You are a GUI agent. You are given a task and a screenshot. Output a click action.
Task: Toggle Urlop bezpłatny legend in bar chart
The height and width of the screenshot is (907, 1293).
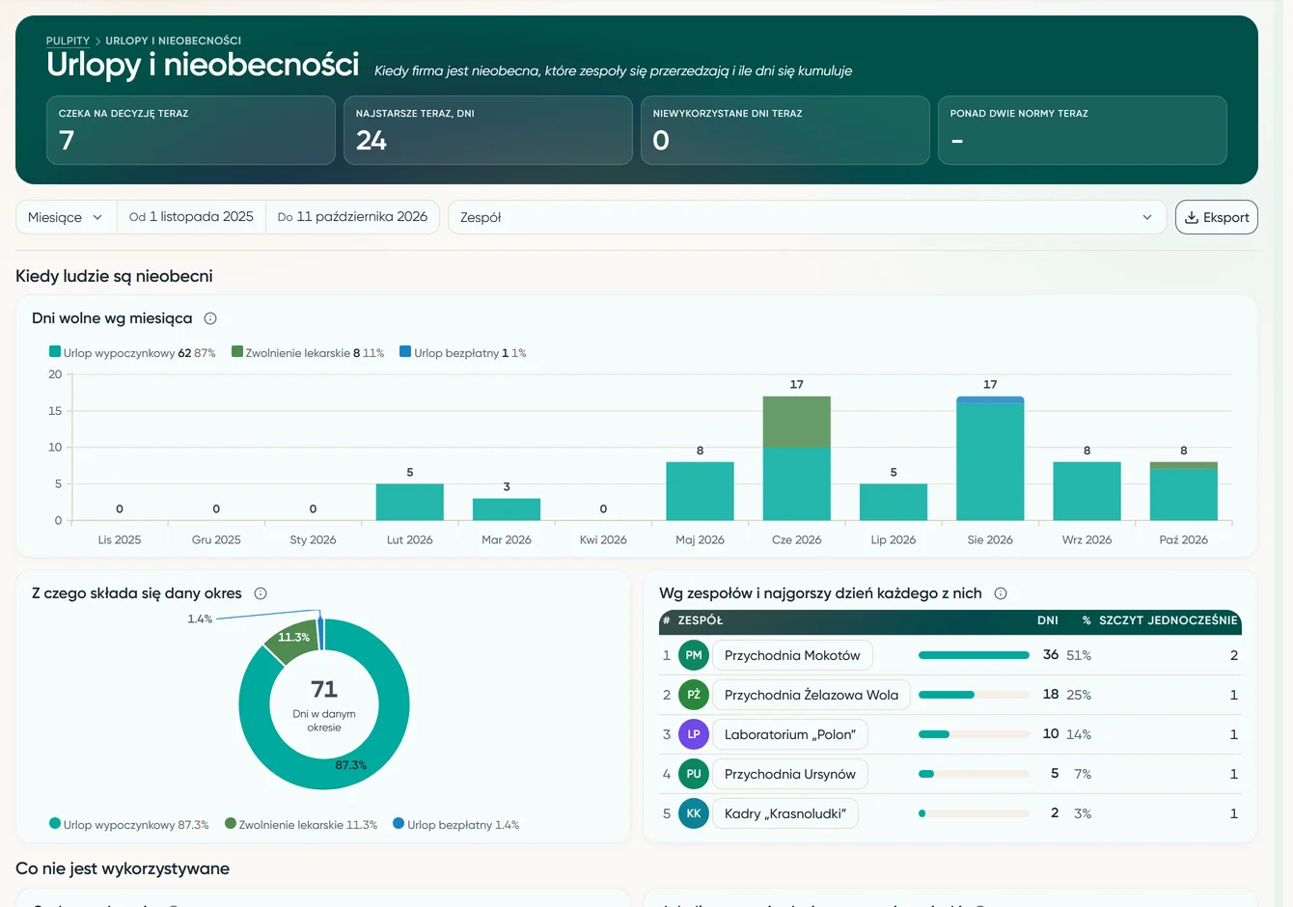[x=463, y=353]
